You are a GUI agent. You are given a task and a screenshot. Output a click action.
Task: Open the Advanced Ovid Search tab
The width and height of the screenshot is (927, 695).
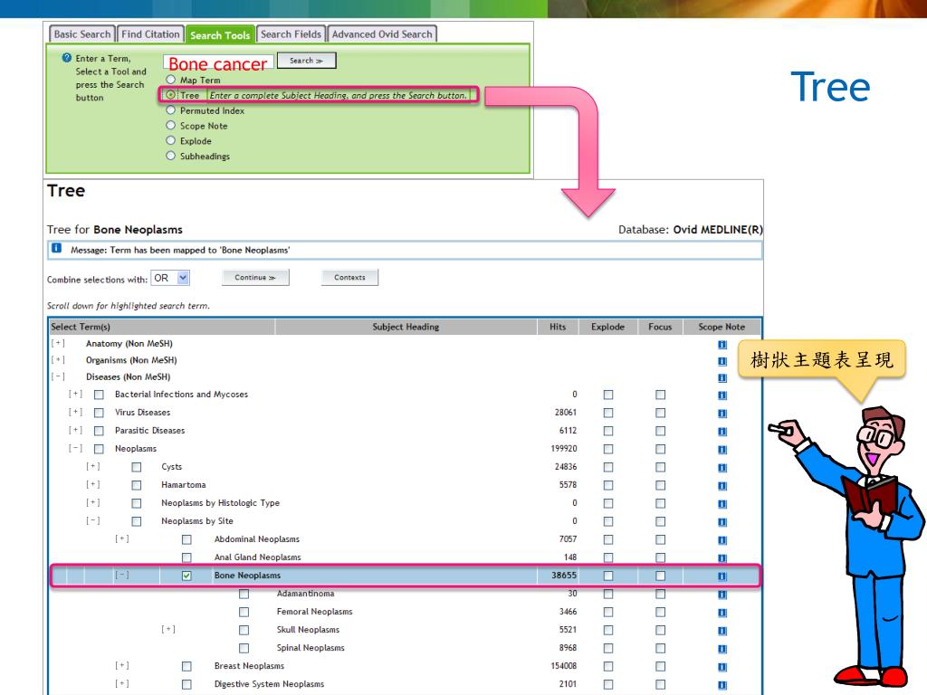pos(381,34)
